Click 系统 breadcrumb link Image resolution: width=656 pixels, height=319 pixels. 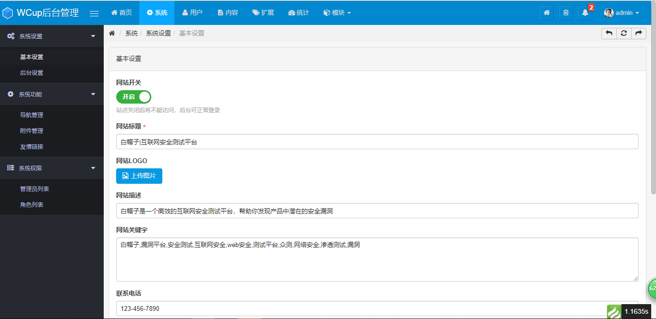pyautogui.click(x=132, y=33)
